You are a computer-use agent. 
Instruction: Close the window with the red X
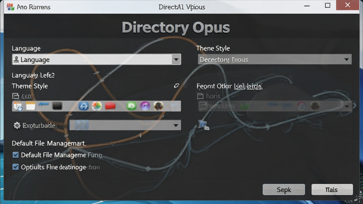point(347,5)
